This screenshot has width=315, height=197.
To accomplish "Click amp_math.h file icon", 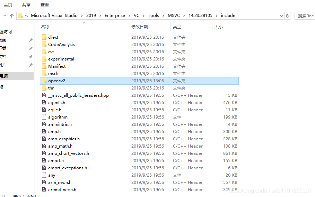I will pyautogui.click(x=44, y=146).
